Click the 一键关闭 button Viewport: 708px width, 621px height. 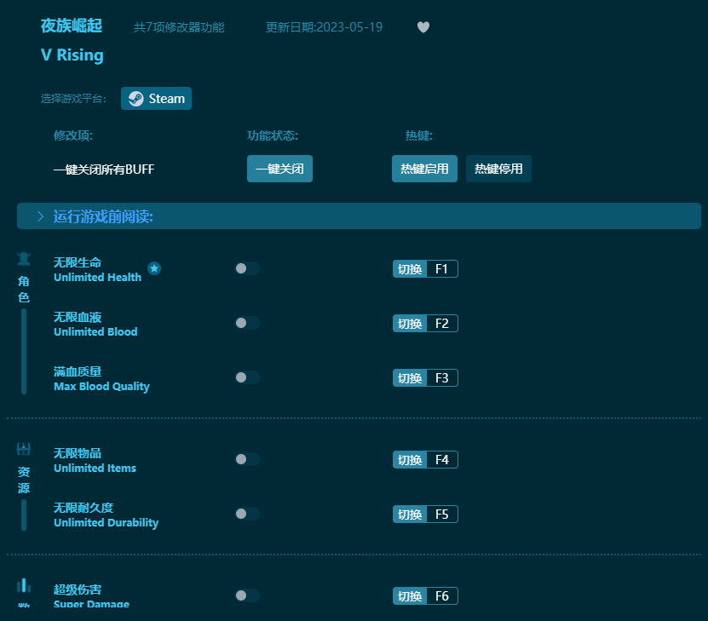tap(279, 169)
